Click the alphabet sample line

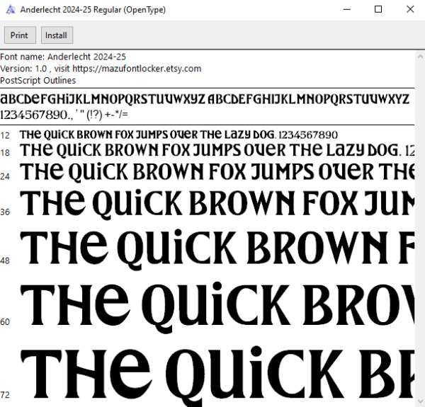pyautogui.click(x=205, y=99)
